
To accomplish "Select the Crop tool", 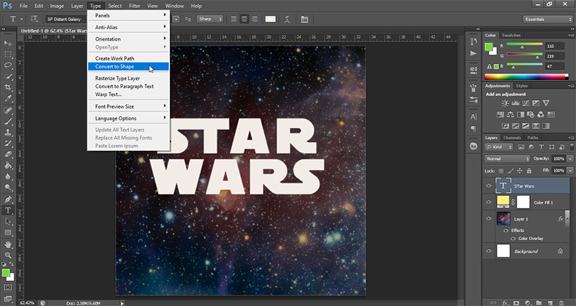I will (x=8, y=88).
